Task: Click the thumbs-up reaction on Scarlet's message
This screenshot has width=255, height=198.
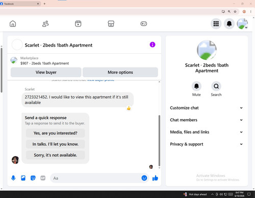Action: tap(129, 108)
